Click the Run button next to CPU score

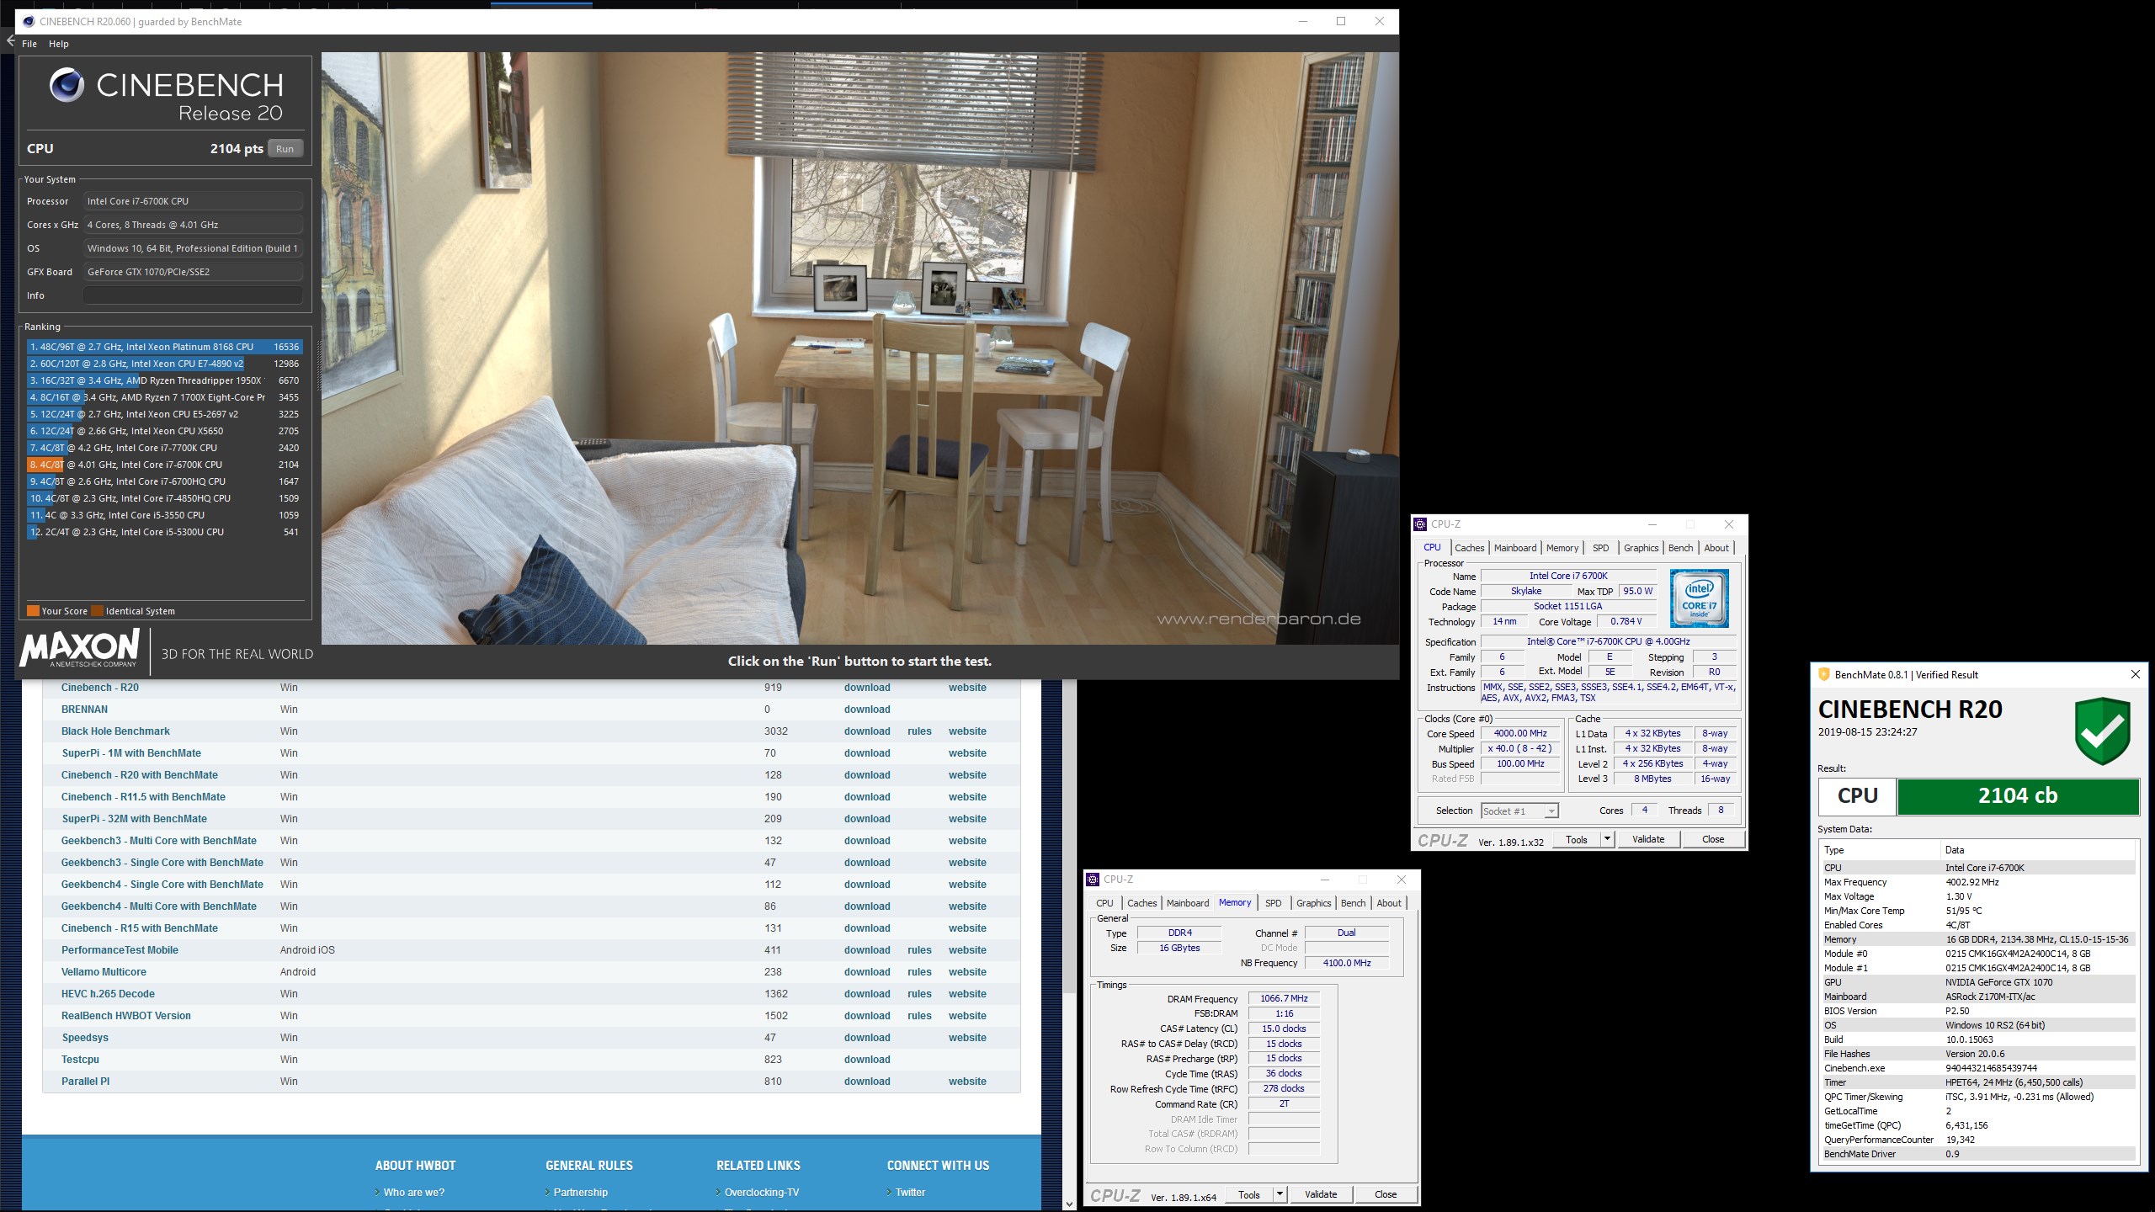pyautogui.click(x=285, y=149)
